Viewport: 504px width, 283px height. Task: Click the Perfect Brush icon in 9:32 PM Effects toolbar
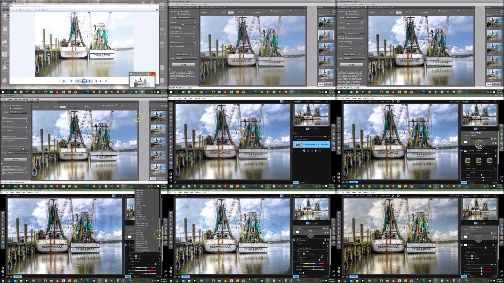click(x=394, y=196)
